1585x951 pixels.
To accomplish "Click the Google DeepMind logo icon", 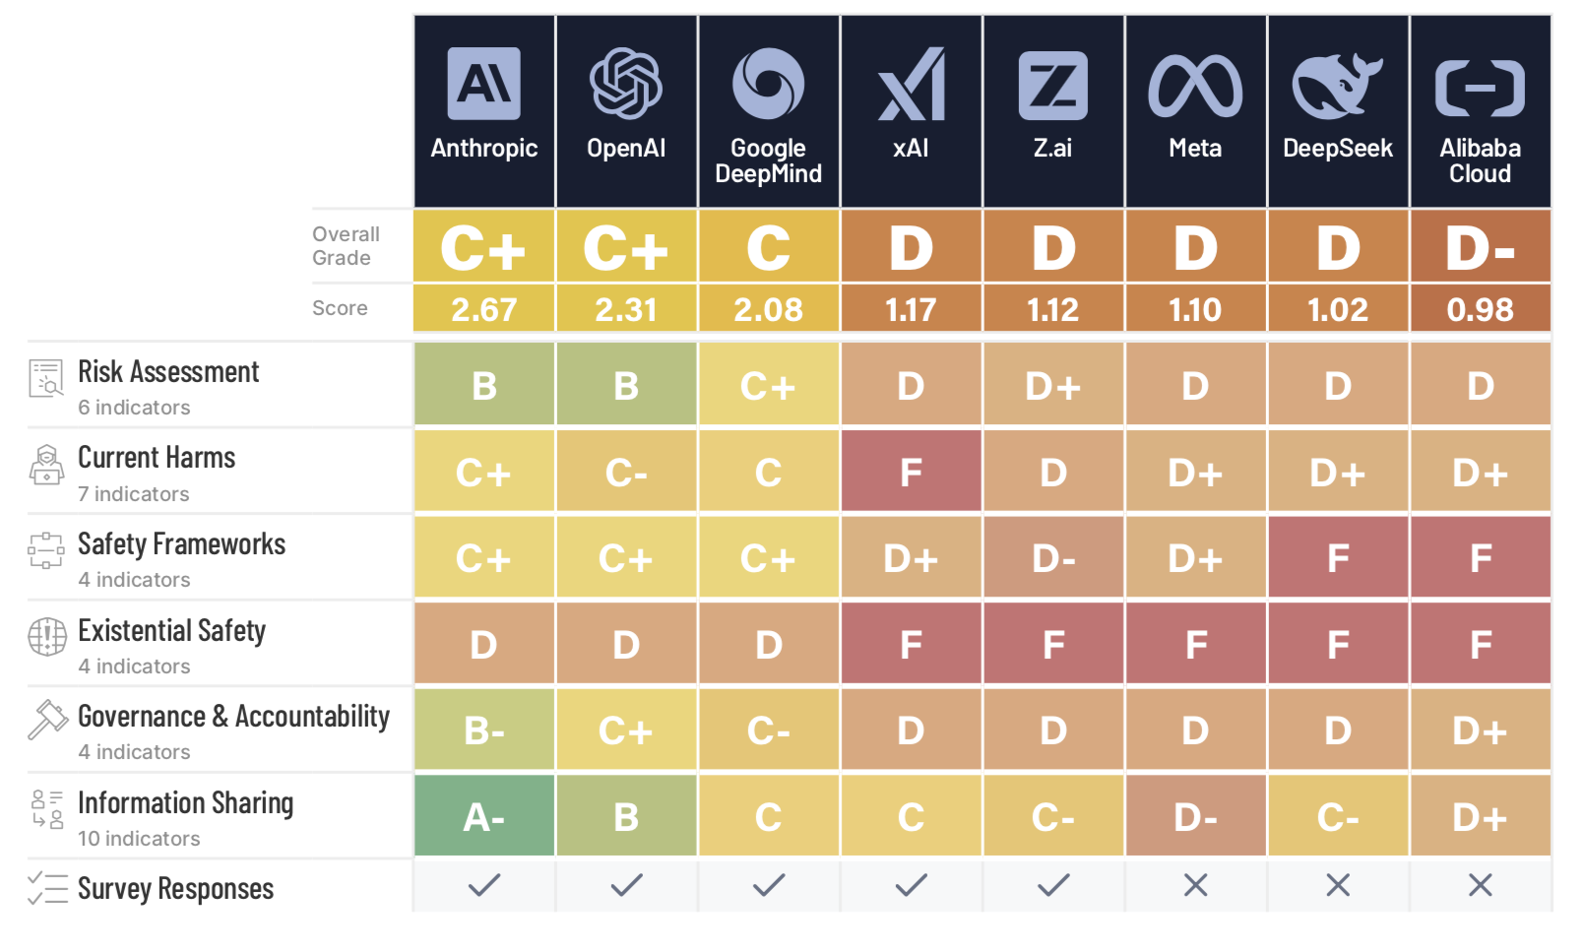I will (768, 84).
